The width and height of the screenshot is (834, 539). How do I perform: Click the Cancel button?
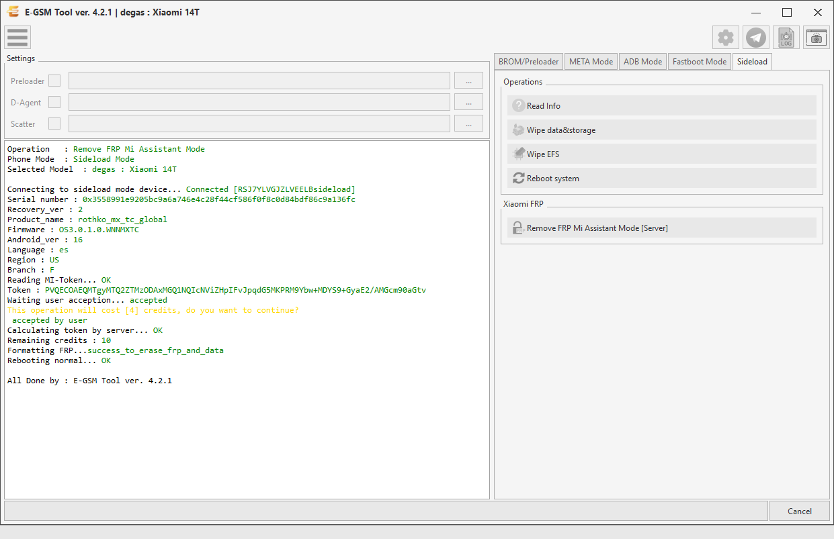pos(800,511)
